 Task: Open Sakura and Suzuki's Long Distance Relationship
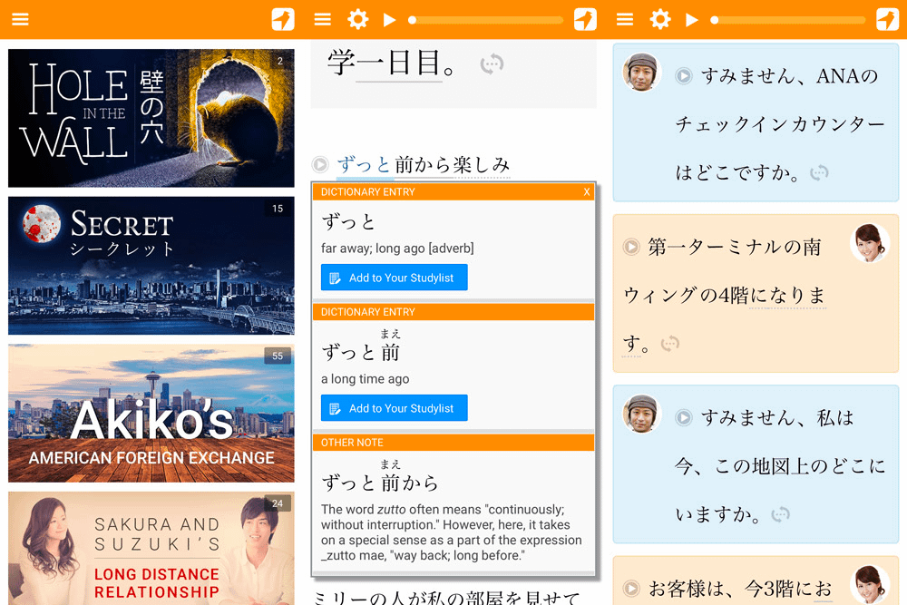[x=151, y=548]
